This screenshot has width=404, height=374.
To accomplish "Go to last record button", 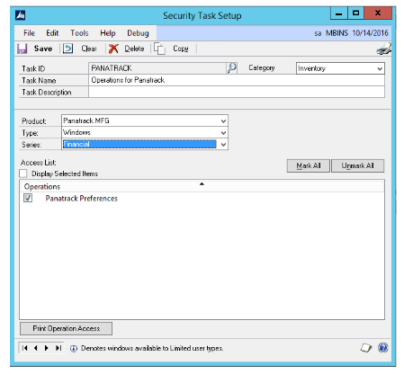I will click(58, 348).
